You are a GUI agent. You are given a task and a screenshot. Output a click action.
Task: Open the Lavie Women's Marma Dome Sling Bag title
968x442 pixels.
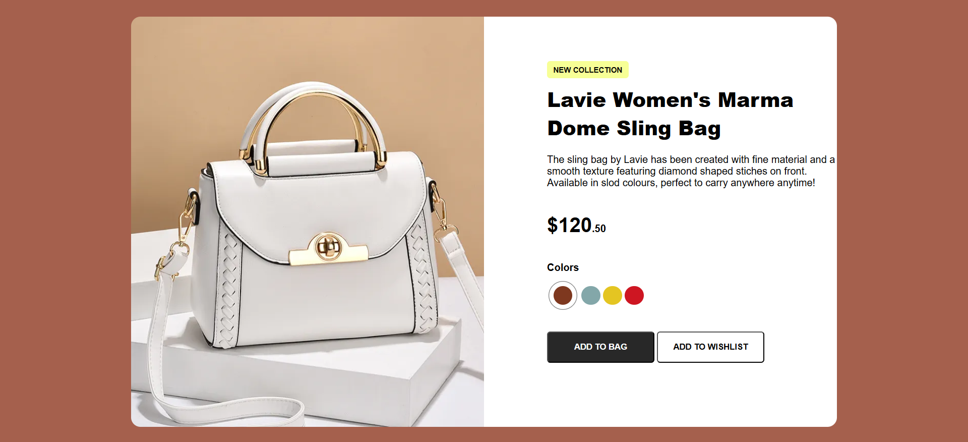coord(670,114)
